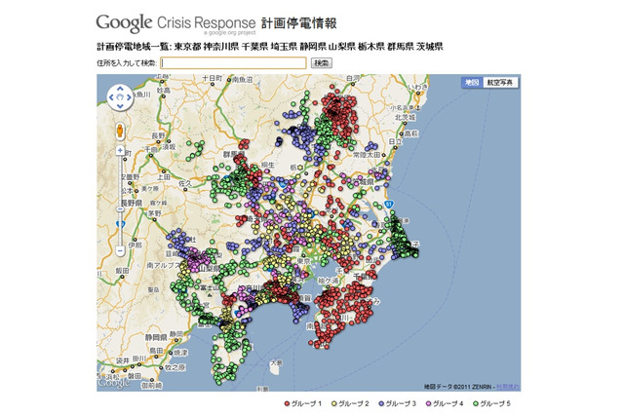Click the red グループ 1 legend marker

click(287, 404)
